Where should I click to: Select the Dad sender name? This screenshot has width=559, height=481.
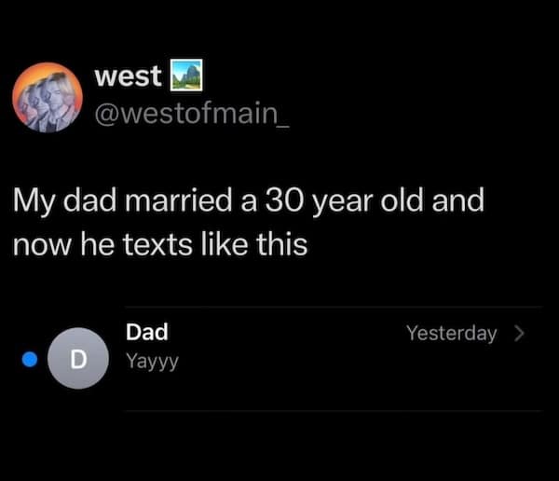tap(147, 331)
